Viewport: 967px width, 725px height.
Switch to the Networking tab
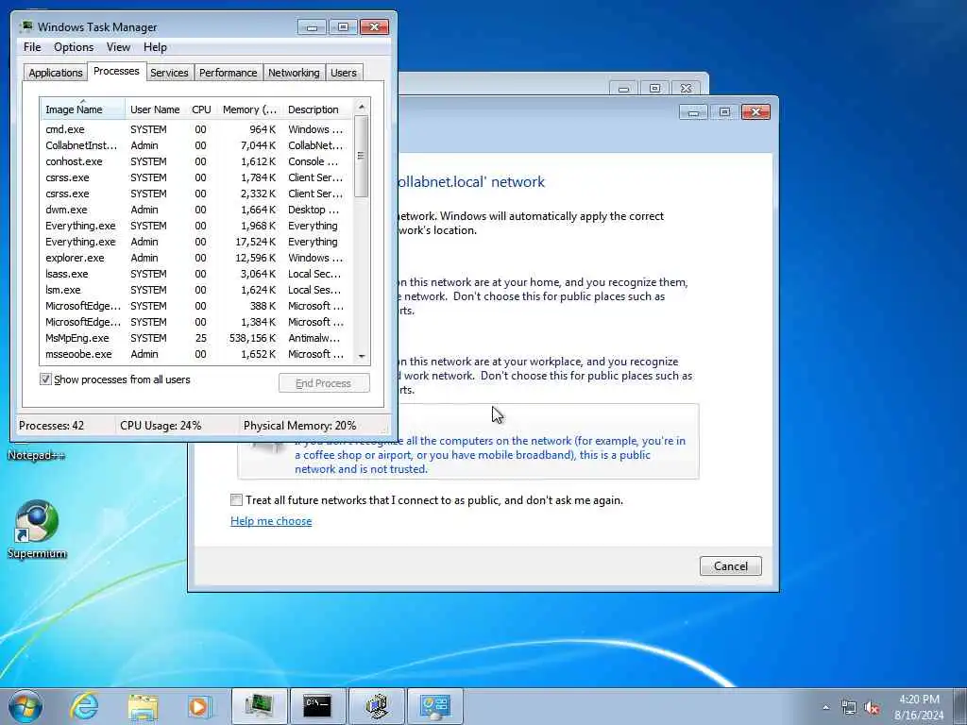(294, 72)
